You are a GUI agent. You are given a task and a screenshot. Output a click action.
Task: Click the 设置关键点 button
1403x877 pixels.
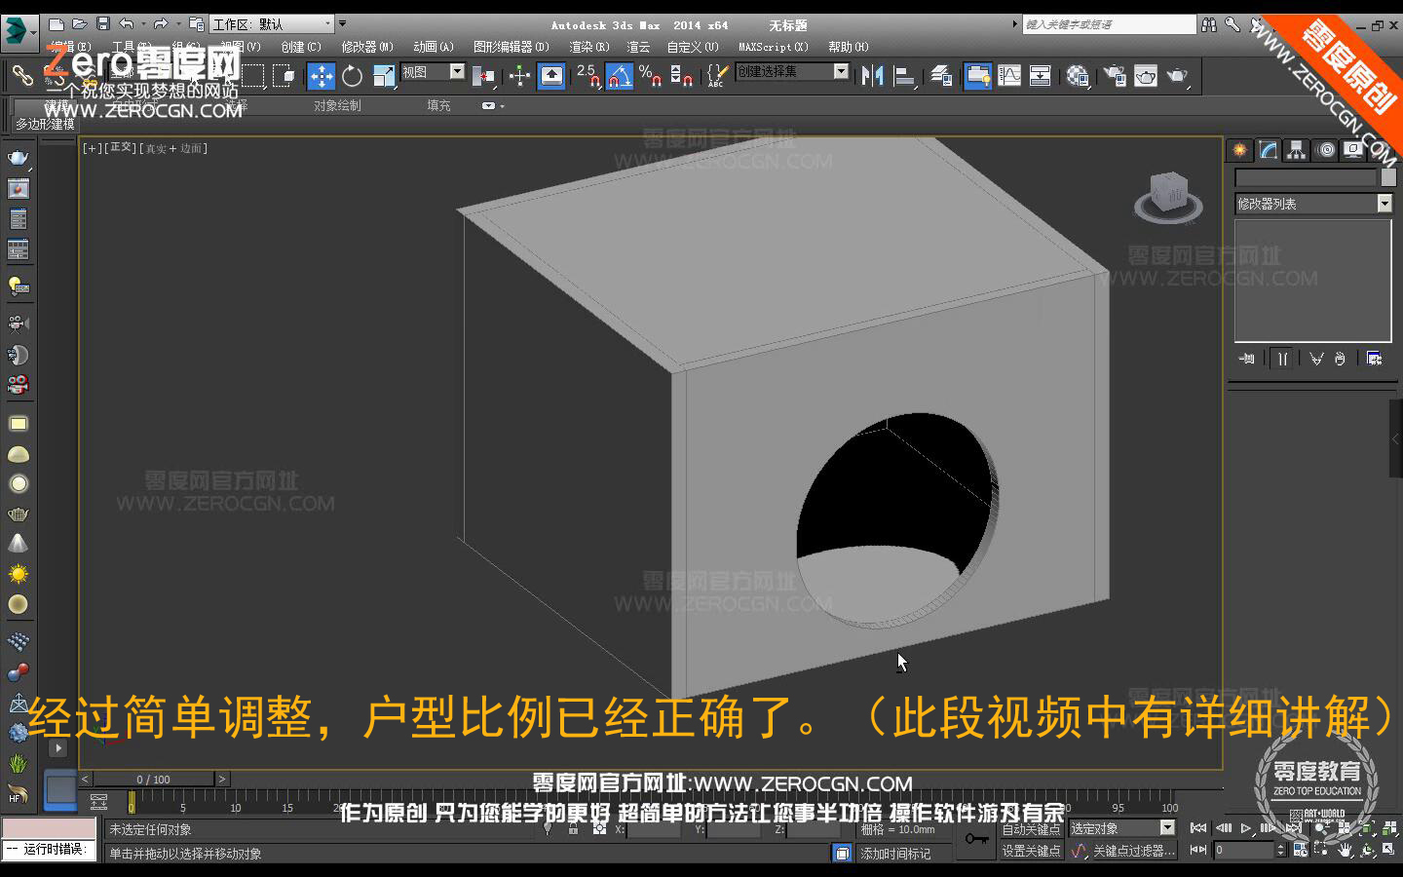(x=1031, y=851)
